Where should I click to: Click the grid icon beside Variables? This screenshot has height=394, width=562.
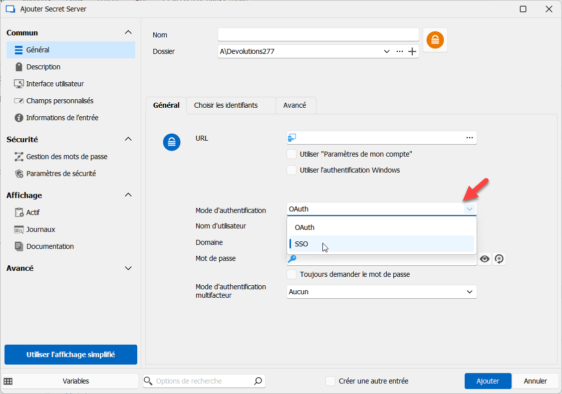tap(8, 381)
